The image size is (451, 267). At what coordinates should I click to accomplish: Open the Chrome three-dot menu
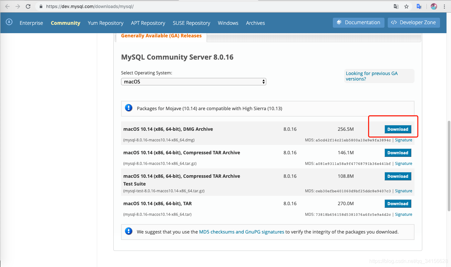[444, 6]
